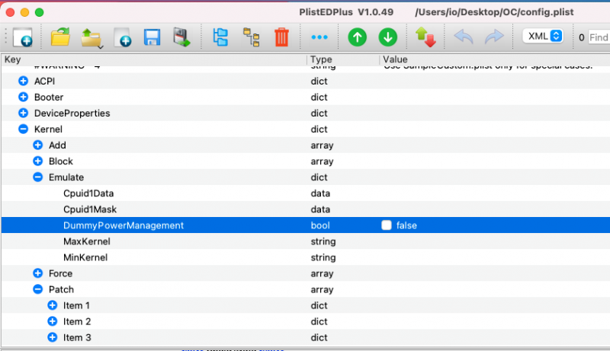Open the three dots more options
Viewport: 610px width, 351px height.
[x=319, y=37]
